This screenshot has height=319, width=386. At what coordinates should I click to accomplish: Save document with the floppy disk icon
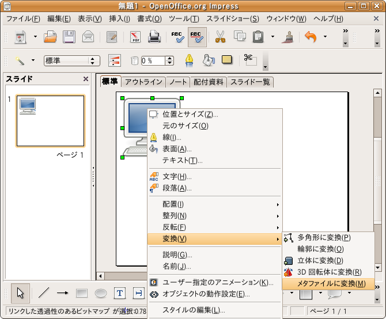pos(69,37)
